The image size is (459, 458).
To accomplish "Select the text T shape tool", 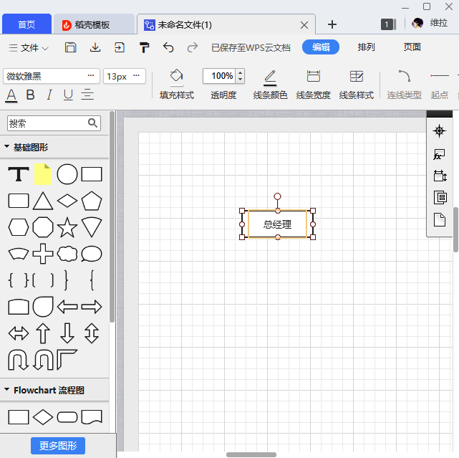I will [19, 174].
